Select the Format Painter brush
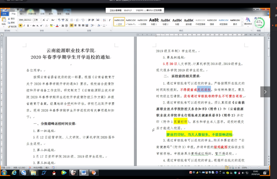Viewport: 277px width, 179px height. pos(12,27)
